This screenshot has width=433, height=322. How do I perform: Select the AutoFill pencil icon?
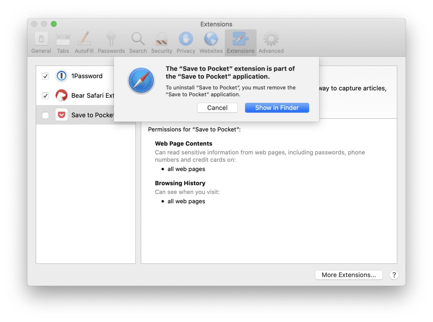(84, 39)
